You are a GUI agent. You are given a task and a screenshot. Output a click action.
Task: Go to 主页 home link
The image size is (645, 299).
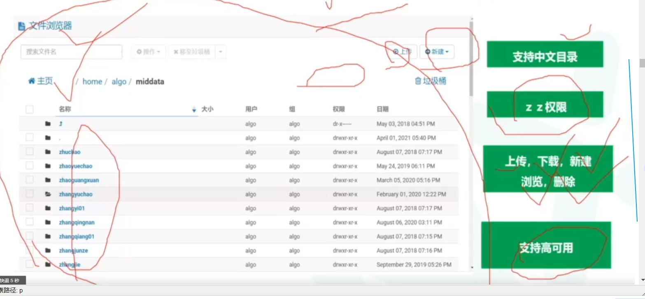(40, 81)
